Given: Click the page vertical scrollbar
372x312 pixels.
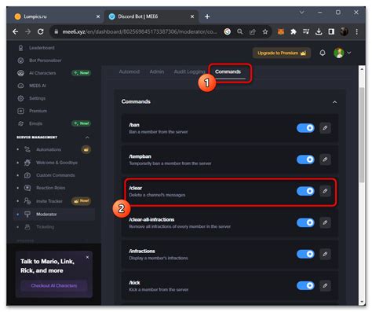Looking at the screenshot, I should click(362, 135).
